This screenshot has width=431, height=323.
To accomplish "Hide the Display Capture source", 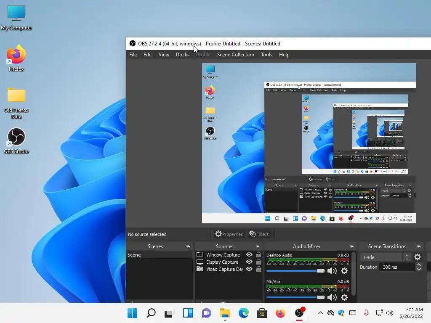I will (249, 262).
